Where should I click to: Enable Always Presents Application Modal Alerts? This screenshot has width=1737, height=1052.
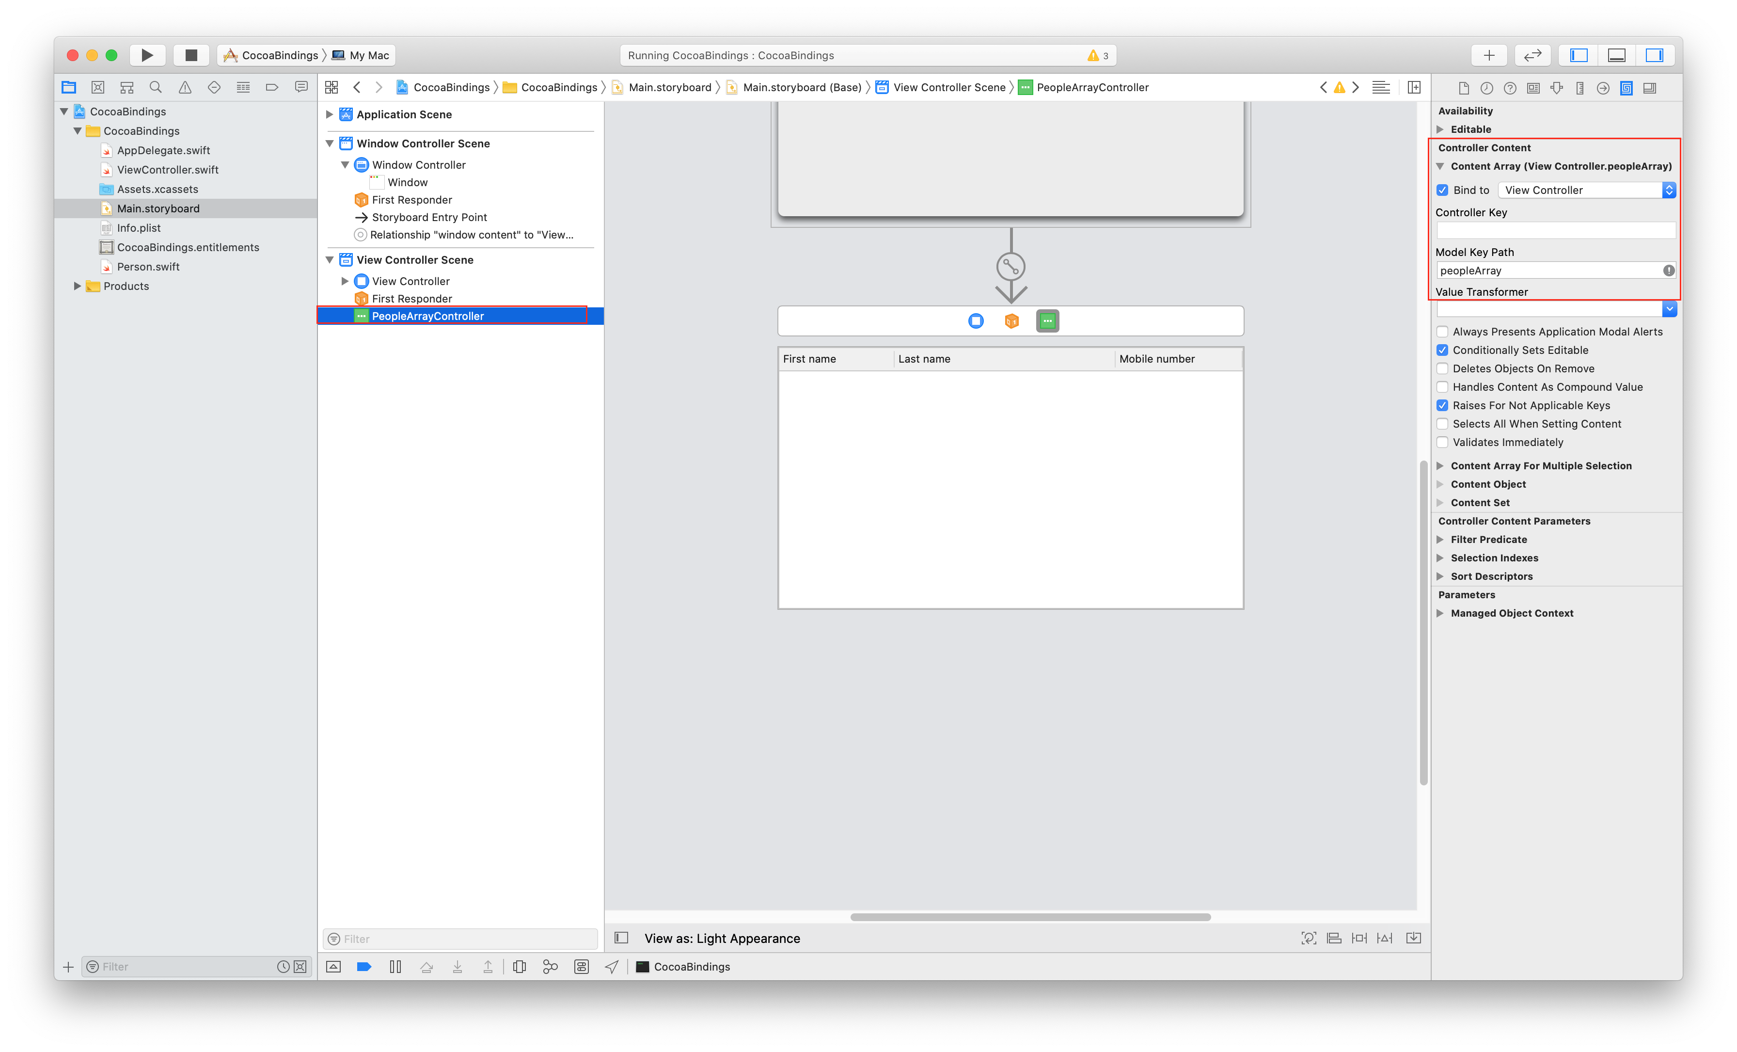[x=1442, y=332]
